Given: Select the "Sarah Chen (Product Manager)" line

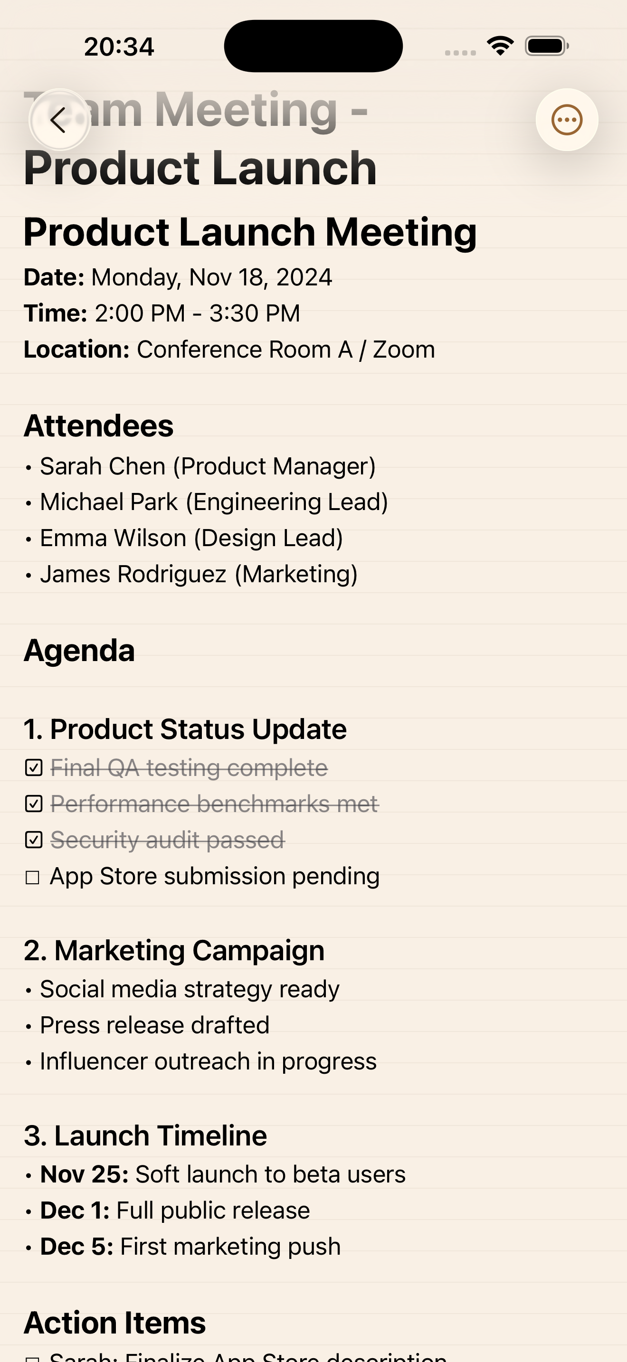Looking at the screenshot, I should pos(208,466).
